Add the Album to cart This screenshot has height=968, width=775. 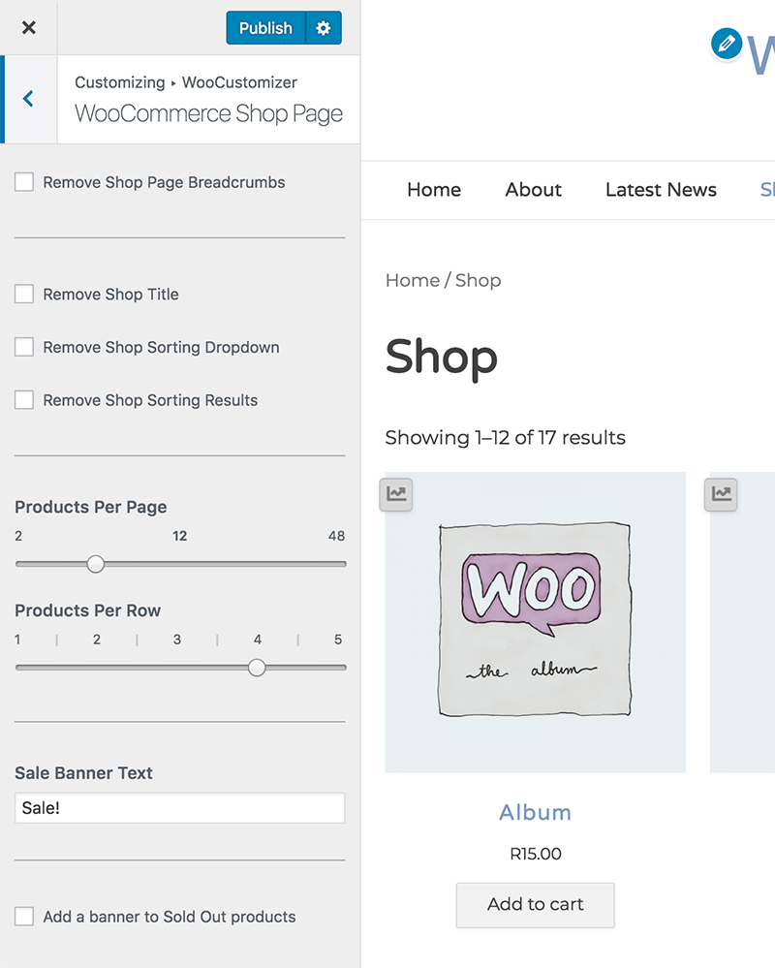535,905
